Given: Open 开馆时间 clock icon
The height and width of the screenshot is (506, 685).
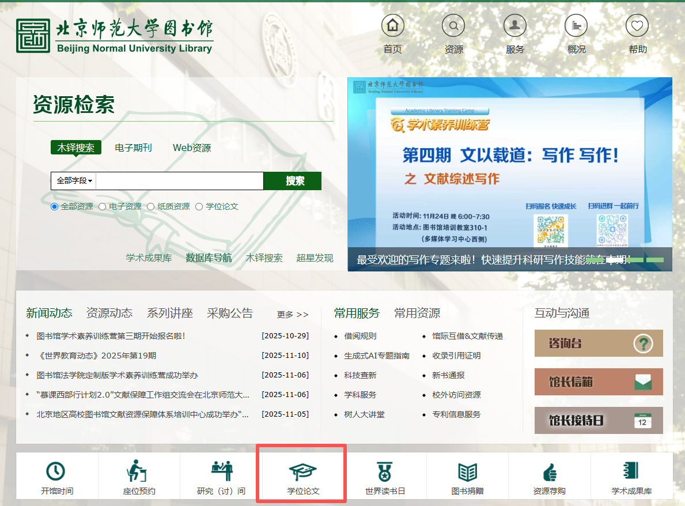Looking at the screenshot, I should pyautogui.click(x=56, y=471).
